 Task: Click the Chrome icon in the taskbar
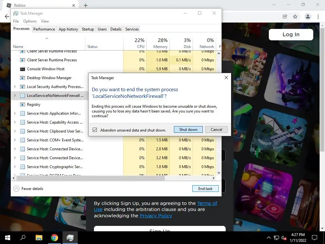[55, 238]
